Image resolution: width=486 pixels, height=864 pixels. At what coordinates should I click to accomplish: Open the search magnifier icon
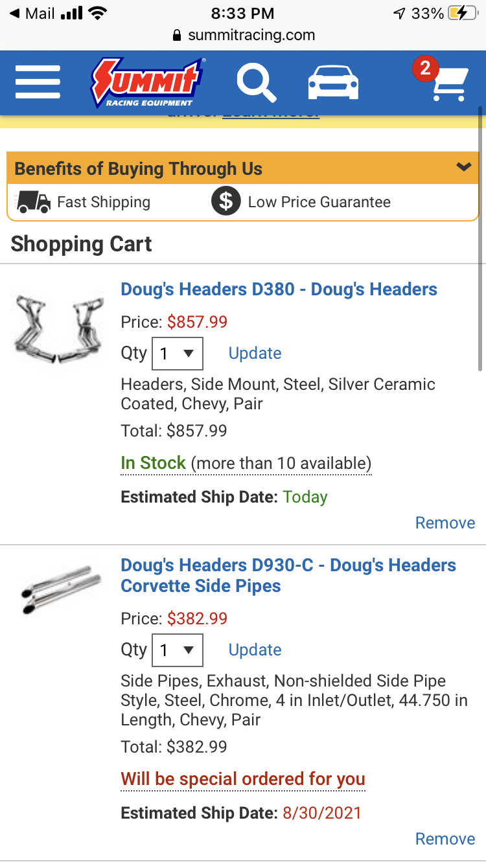[257, 82]
